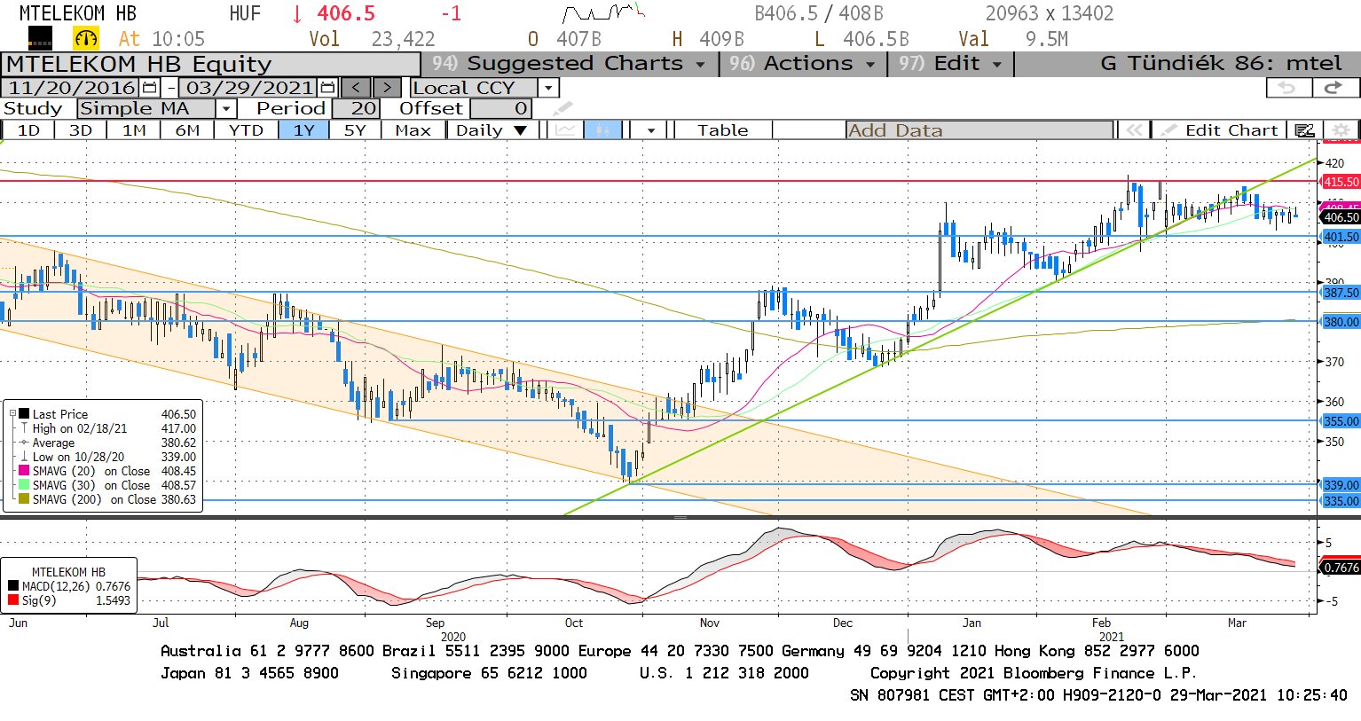Click the SMAVG (20) magenta legend swatch
Viewport: 1361px width, 721px height.
[24, 471]
